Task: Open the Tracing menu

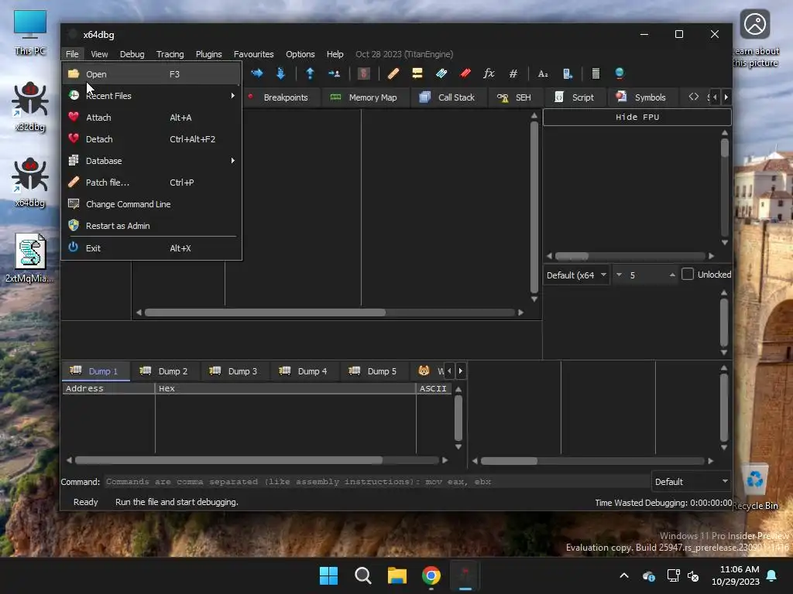Action: [170, 54]
